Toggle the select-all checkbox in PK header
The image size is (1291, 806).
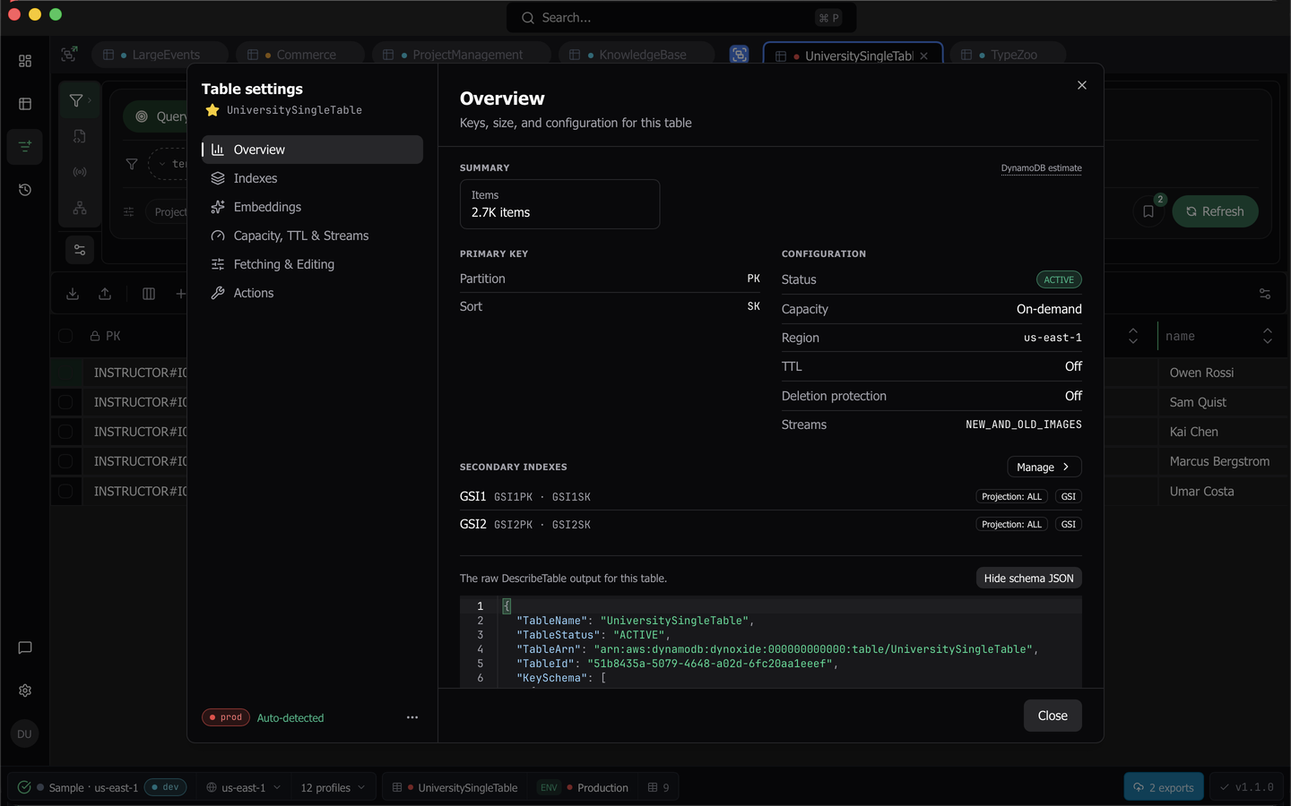click(65, 336)
